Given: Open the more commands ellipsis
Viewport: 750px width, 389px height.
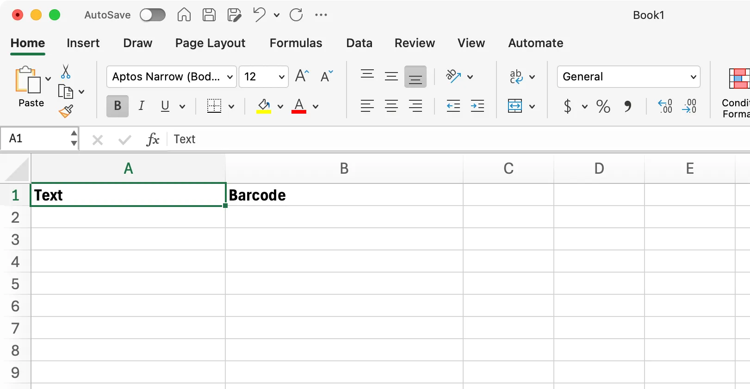Looking at the screenshot, I should click(321, 15).
